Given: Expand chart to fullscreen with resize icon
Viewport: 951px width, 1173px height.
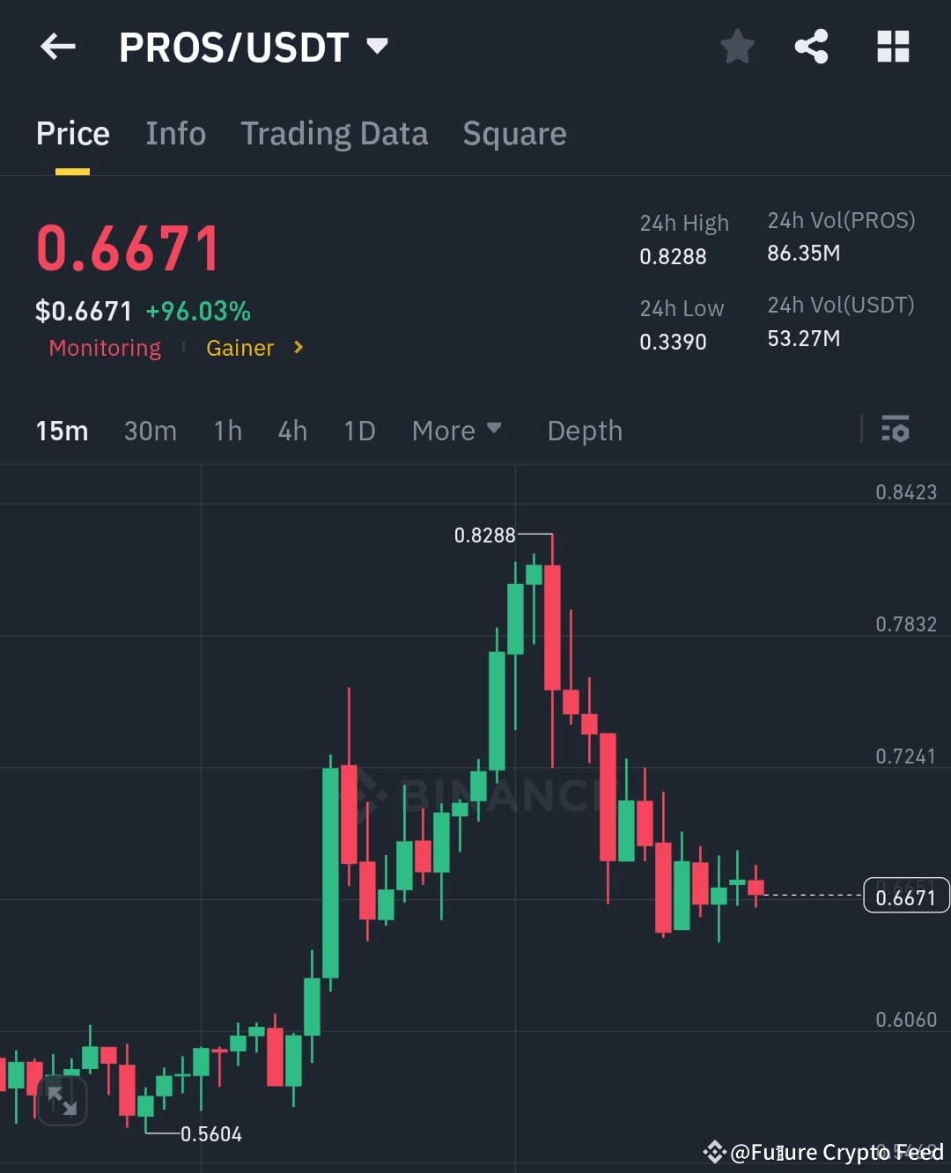Looking at the screenshot, I should [x=63, y=1100].
